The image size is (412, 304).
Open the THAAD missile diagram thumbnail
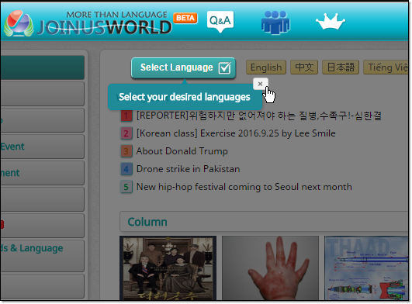pos(366,268)
